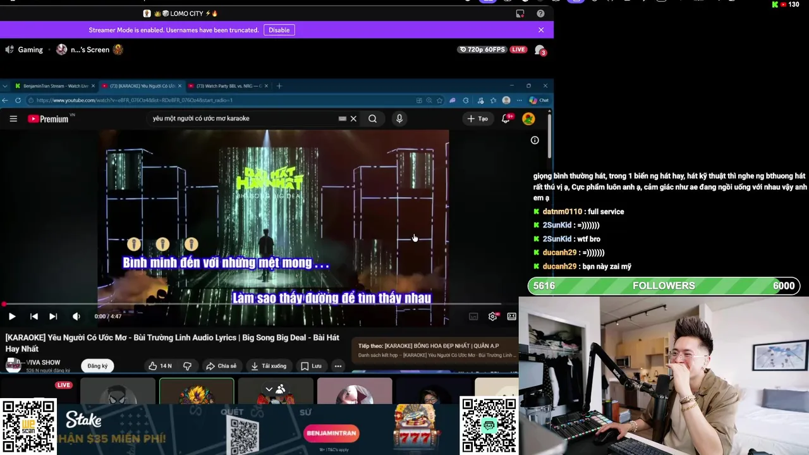Viewport: 809px width, 455px height.
Task: Start voice search with the microphone
Action: coord(399,118)
